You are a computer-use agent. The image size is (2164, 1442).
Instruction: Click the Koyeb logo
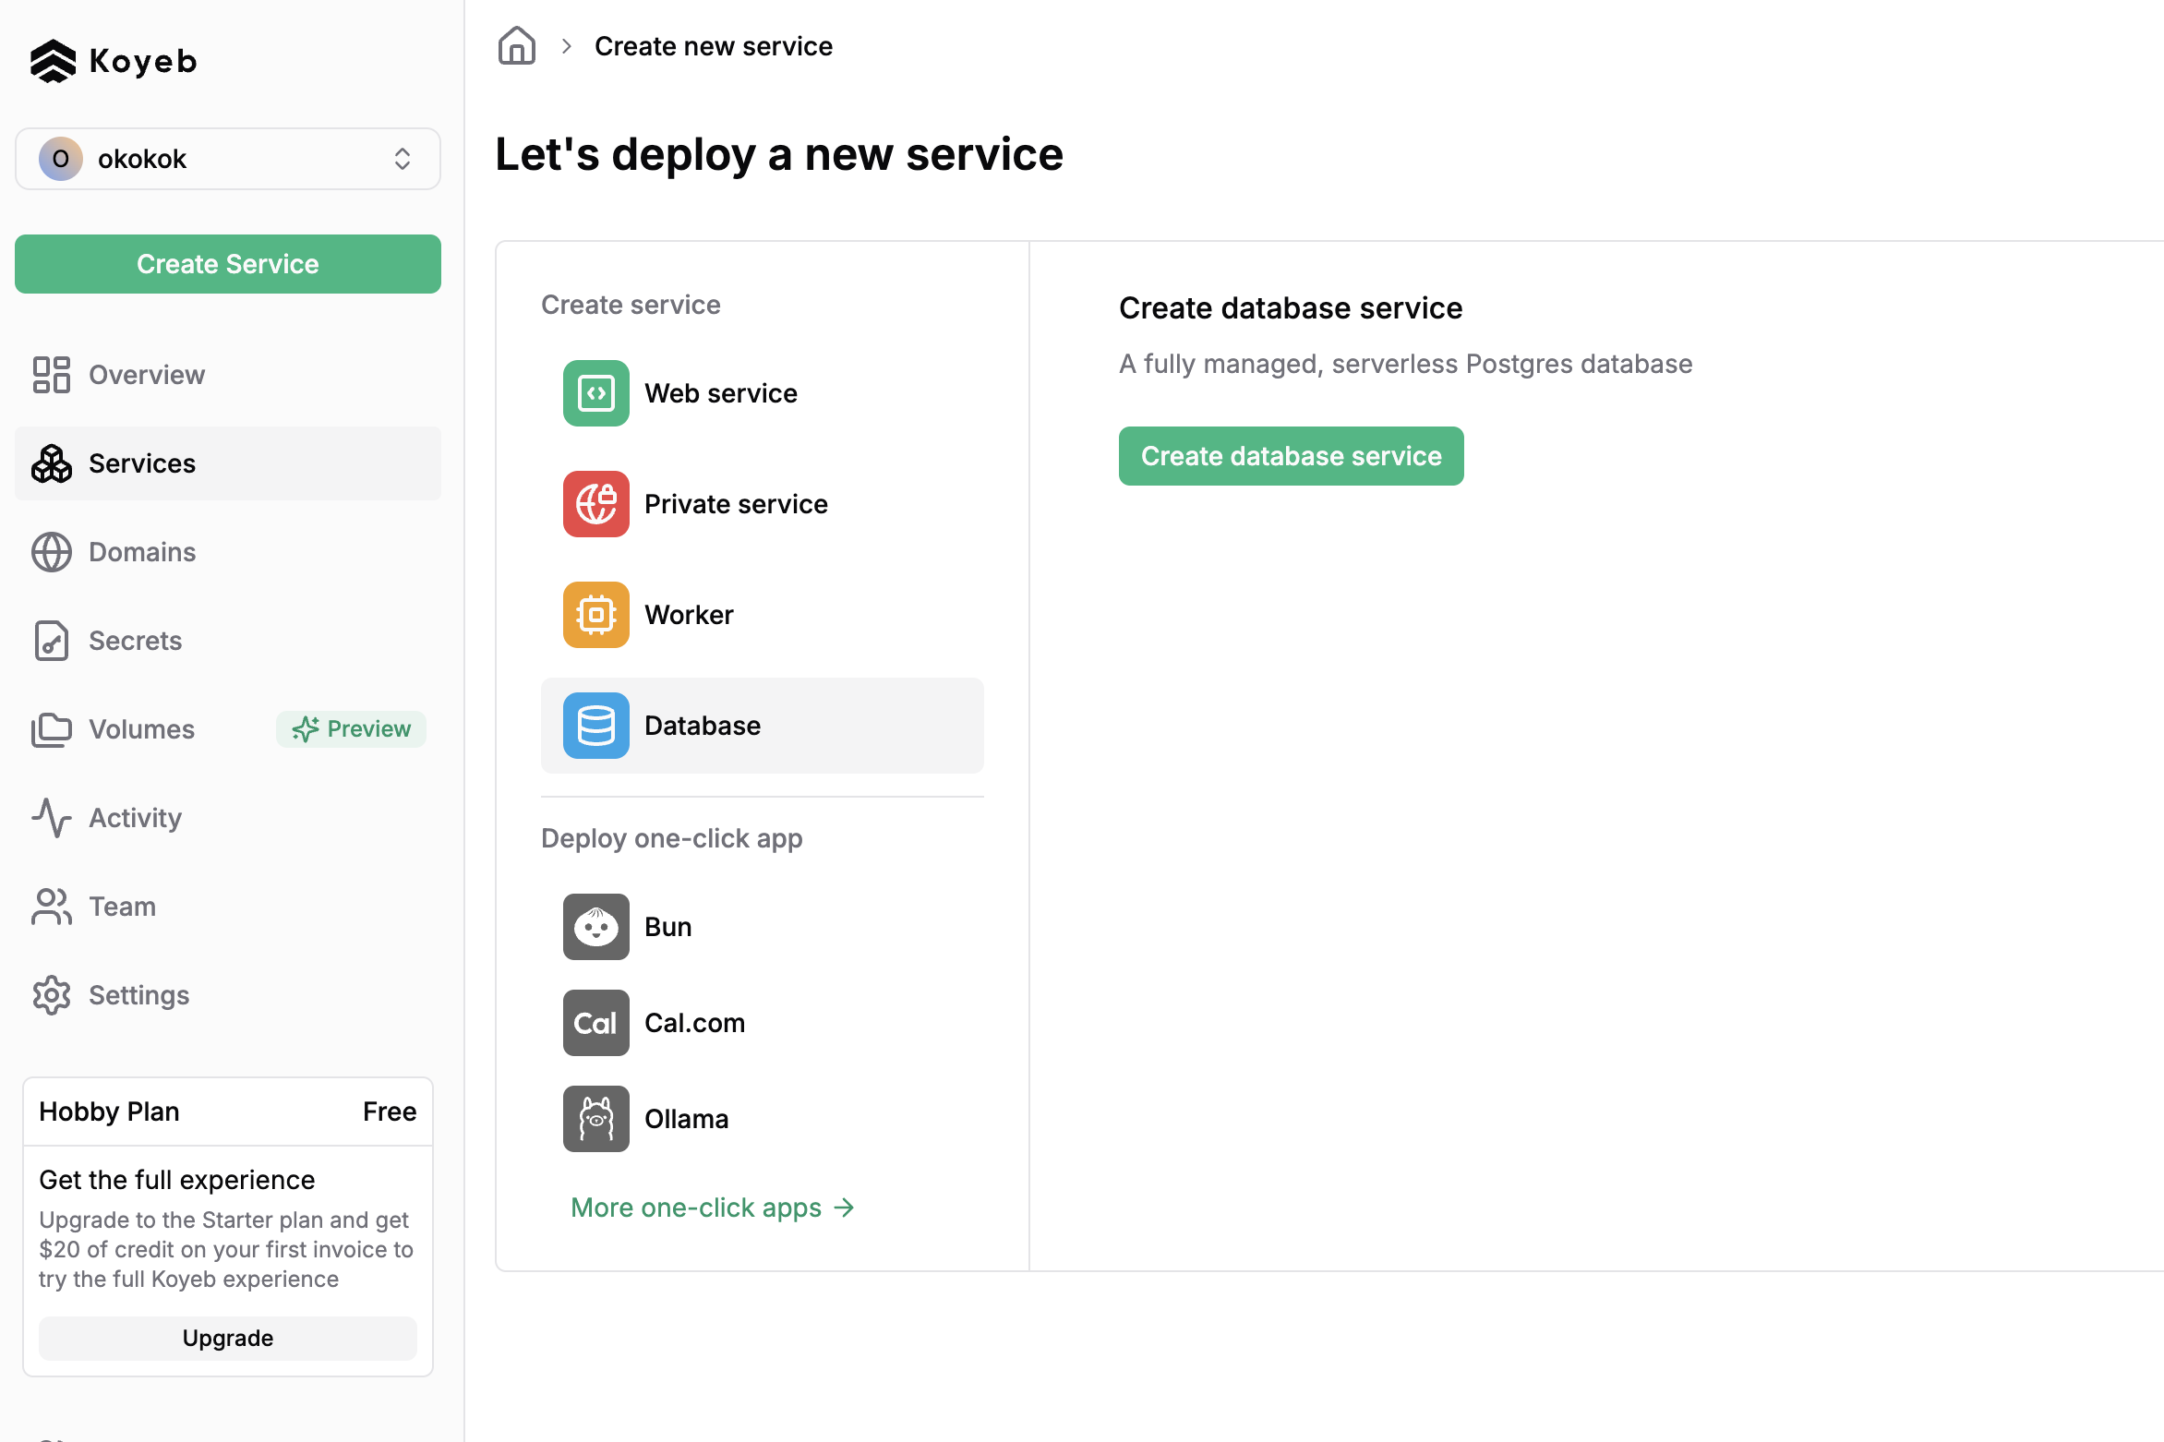(x=113, y=60)
